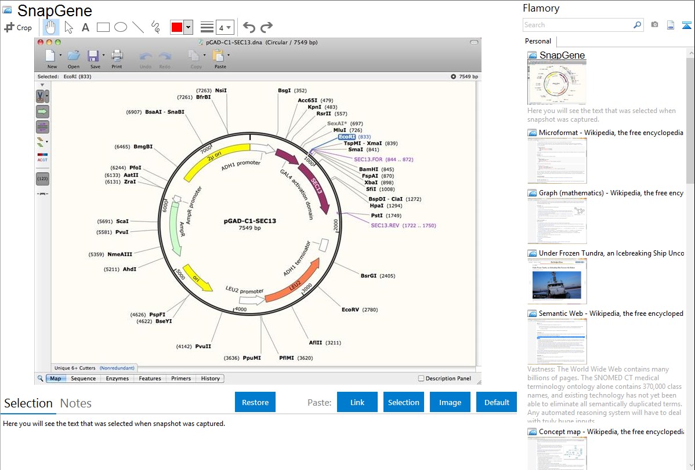Screen dimensions: 695x470
Task: Click in the Flamory Search field
Action: [577, 25]
